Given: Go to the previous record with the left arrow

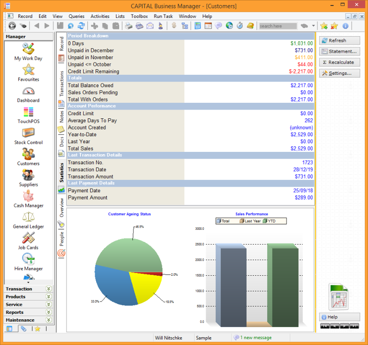Looking at the screenshot, I should point(37,26).
